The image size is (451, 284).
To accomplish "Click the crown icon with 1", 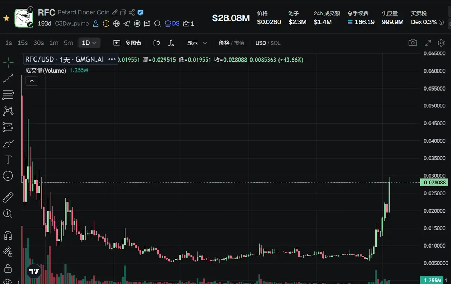I will (x=188, y=24).
